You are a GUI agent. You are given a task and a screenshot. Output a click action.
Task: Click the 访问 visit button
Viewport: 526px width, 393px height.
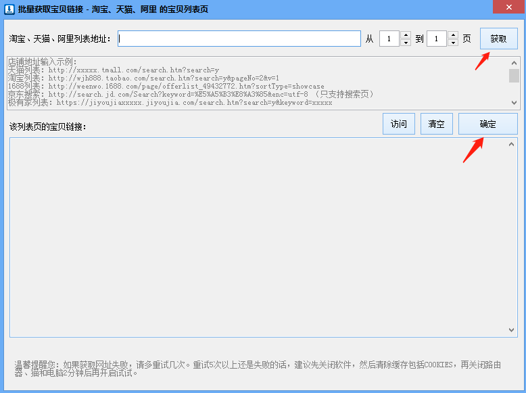pyautogui.click(x=398, y=124)
